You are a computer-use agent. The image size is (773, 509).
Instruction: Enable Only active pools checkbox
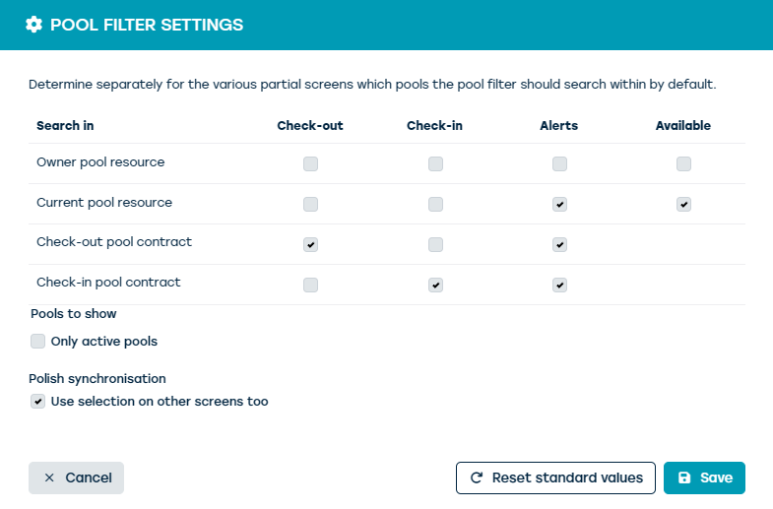point(38,342)
